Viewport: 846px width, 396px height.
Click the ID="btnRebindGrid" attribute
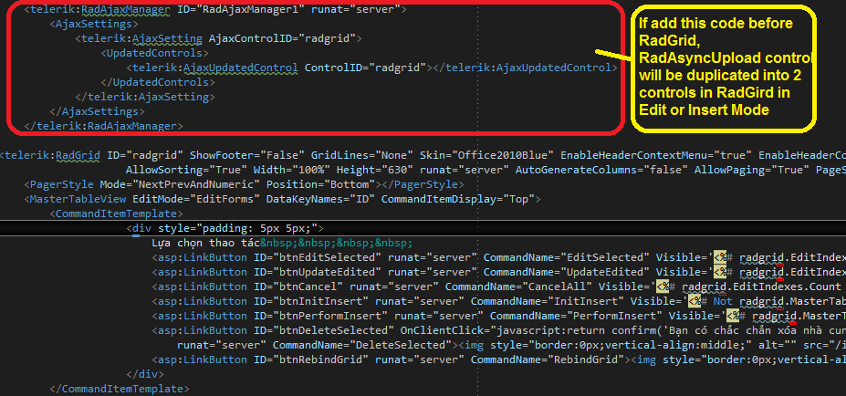pyautogui.click(x=311, y=360)
